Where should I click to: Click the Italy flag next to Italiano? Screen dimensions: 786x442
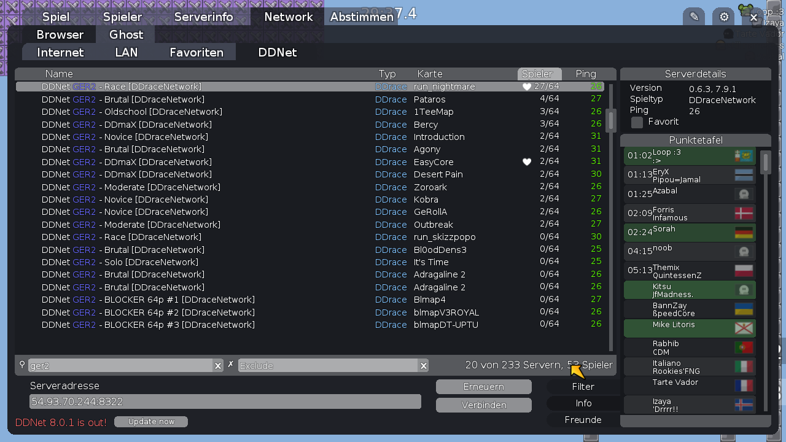743,366
